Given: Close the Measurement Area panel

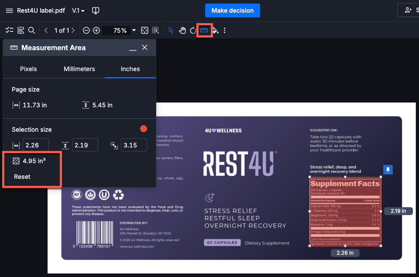Looking at the screenshot, I should pos(144,48).
